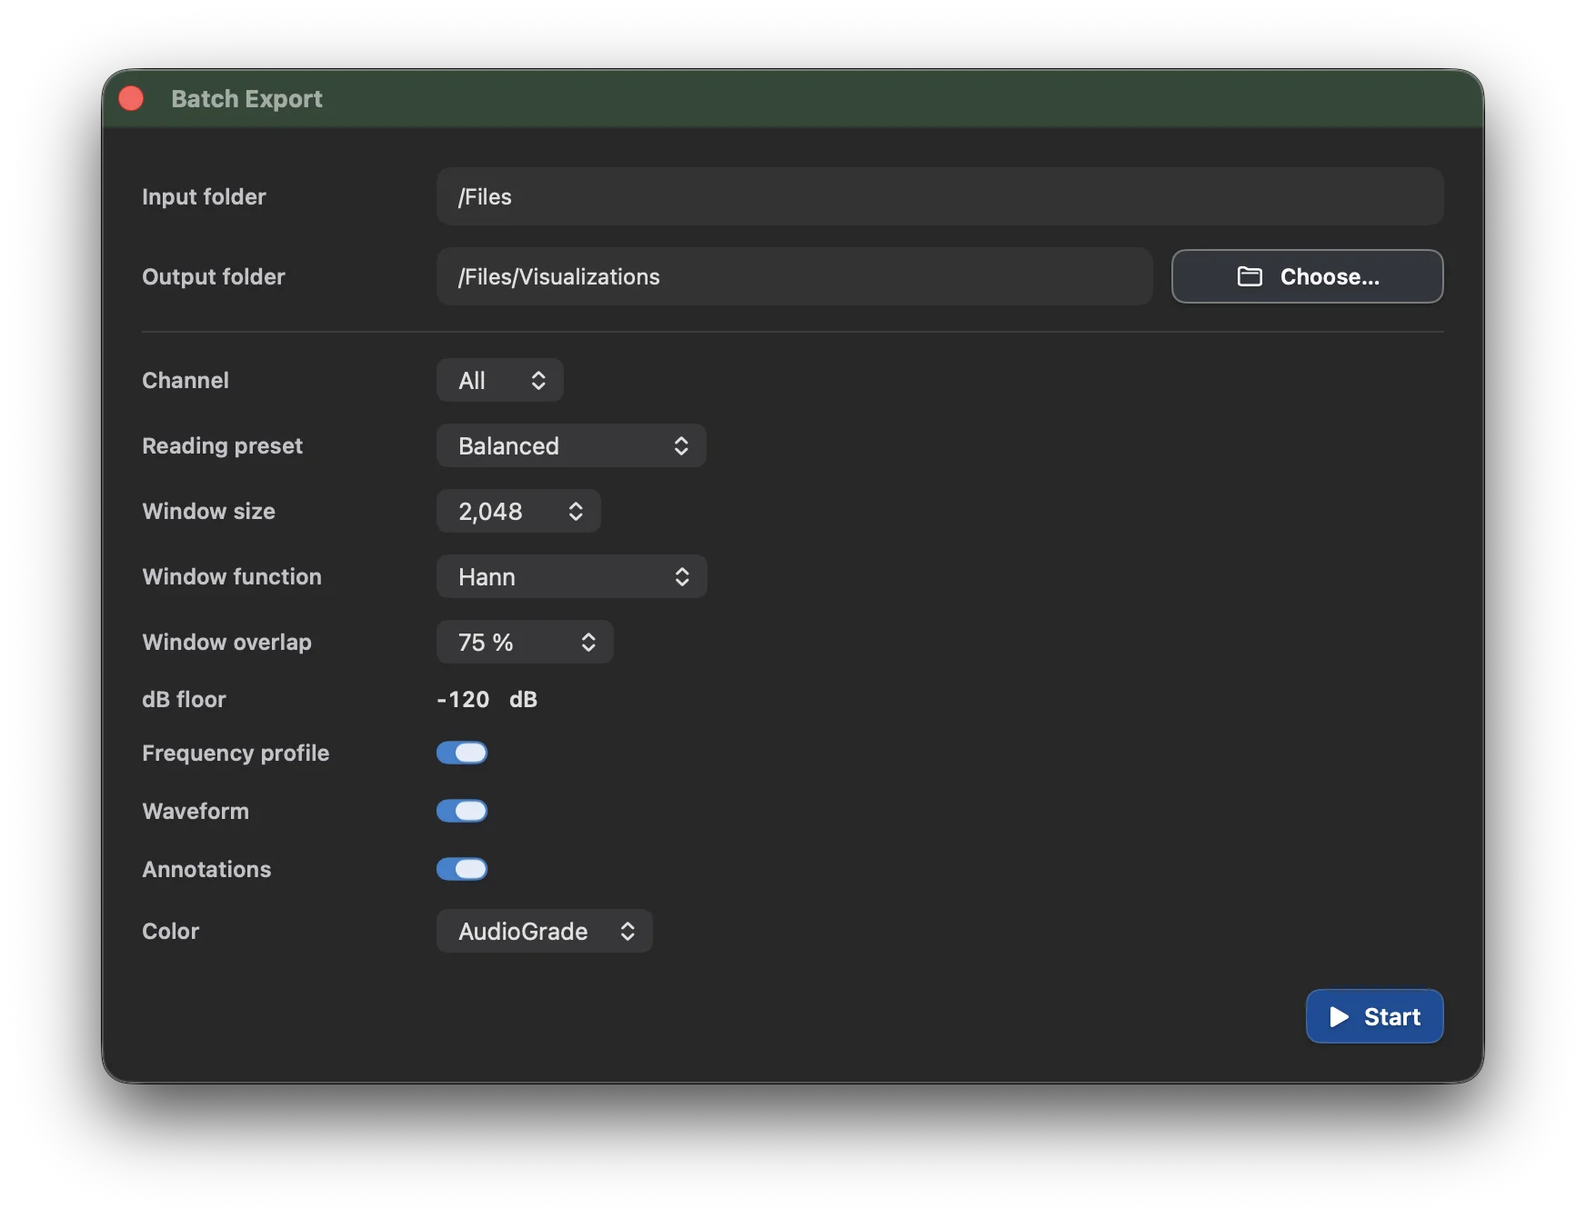Click the -120 dB floor value
Image resolution: width=1586 pixels, height=1218 pixels.
click(464, 699)
